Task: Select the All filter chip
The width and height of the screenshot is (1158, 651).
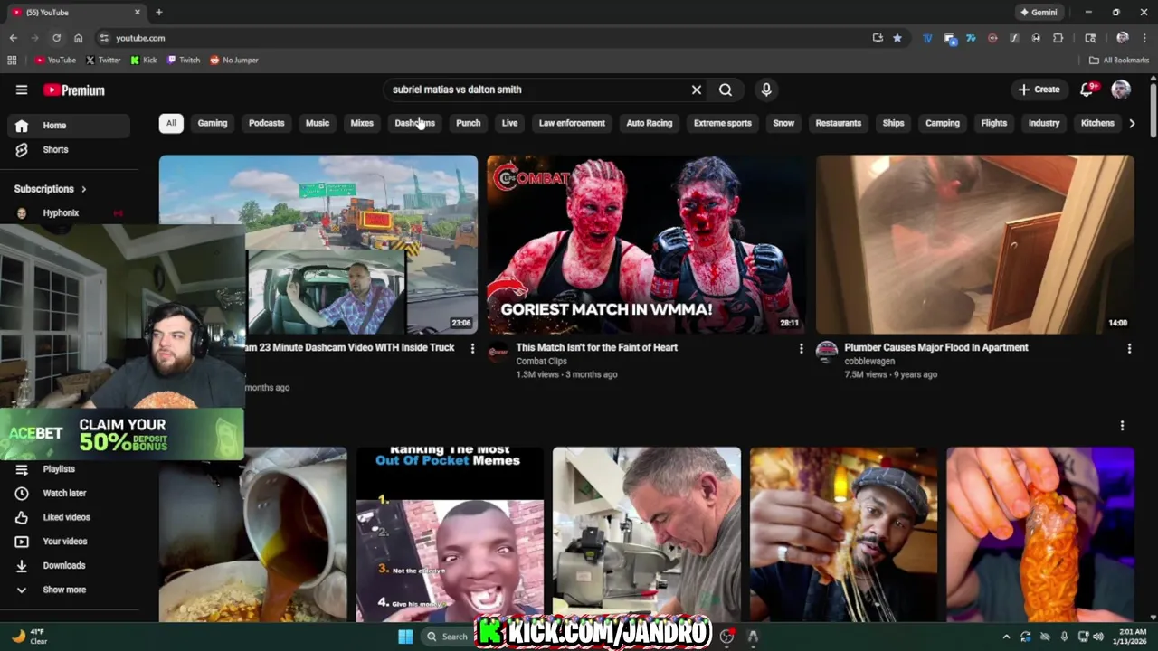Action: tap(171, 123)
